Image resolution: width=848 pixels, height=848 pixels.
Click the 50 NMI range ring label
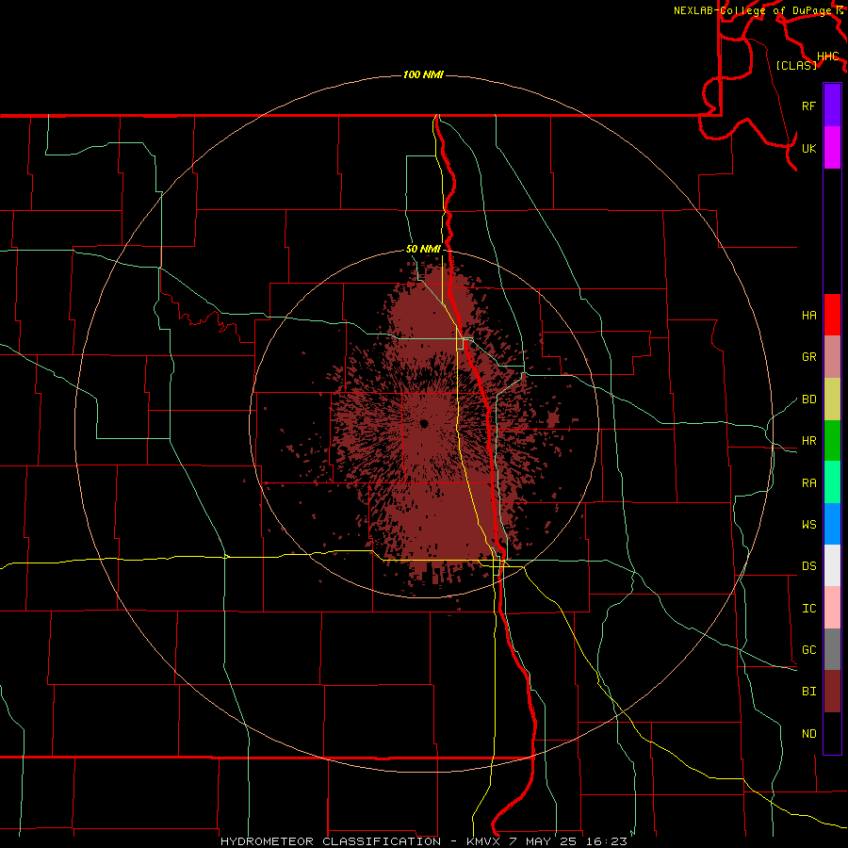(423, 249)
